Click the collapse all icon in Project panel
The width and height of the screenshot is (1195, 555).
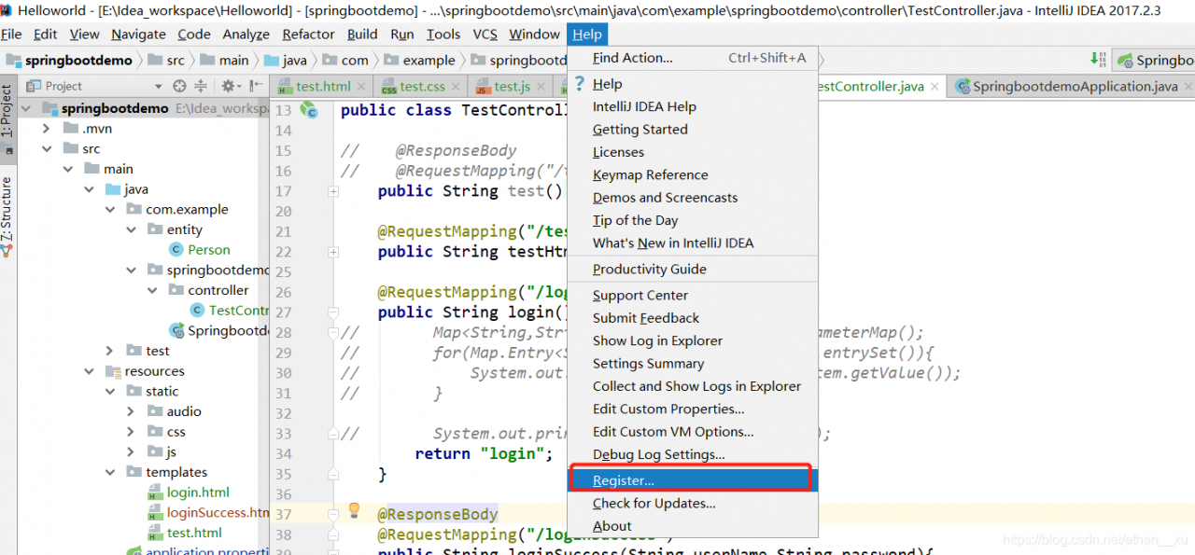[201, 86]
